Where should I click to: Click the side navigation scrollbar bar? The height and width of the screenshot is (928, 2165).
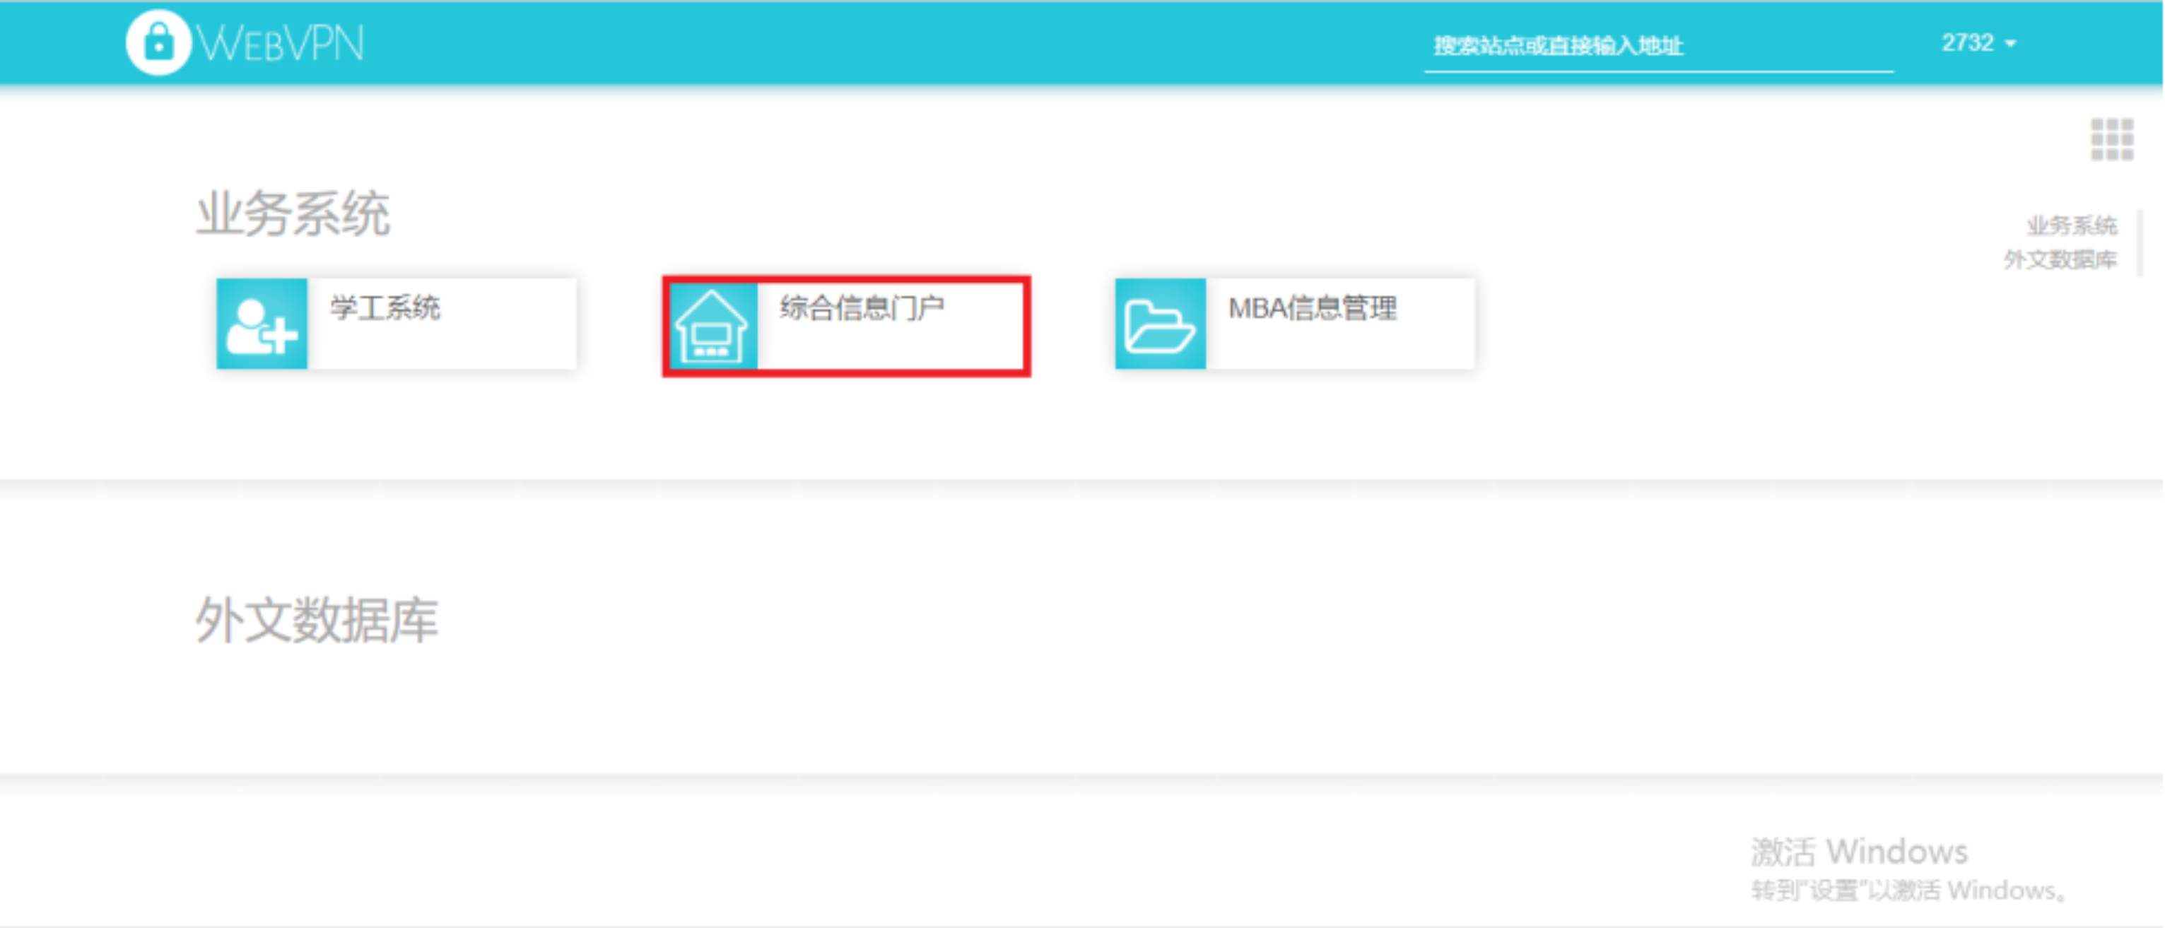pos(2140,242)
